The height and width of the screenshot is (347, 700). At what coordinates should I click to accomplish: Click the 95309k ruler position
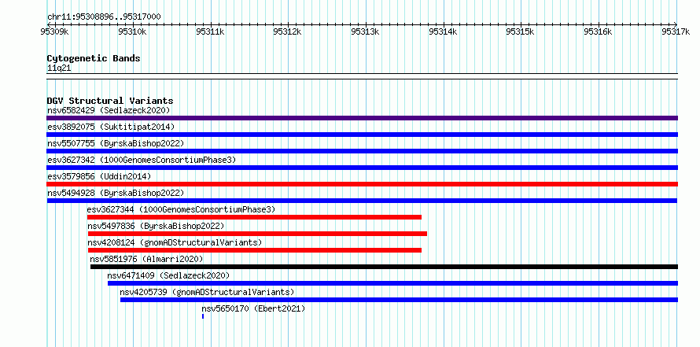coord(54,31)
